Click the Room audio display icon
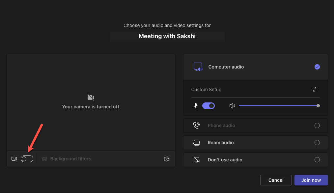The image size is (334, 193). [197, 142]
